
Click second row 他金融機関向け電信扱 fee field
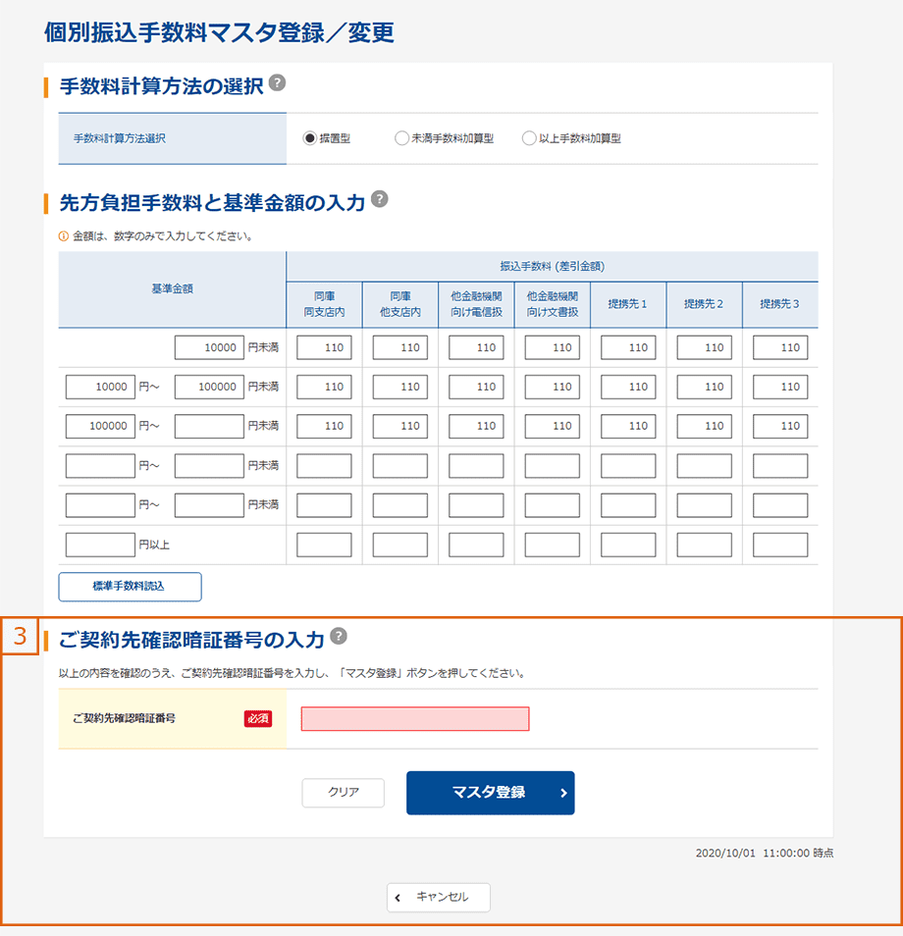pyautogui.click(x=476, y=387)
